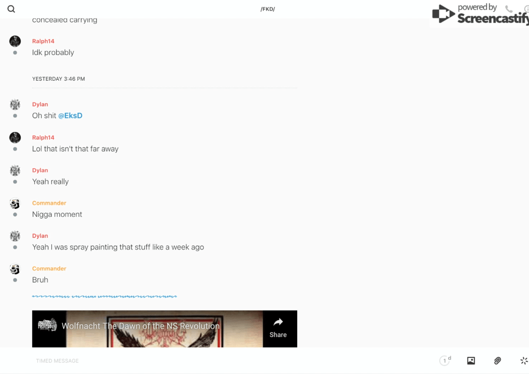Click the Screencastify logo
The image size is (529, 374).
[x=479, y=14]
